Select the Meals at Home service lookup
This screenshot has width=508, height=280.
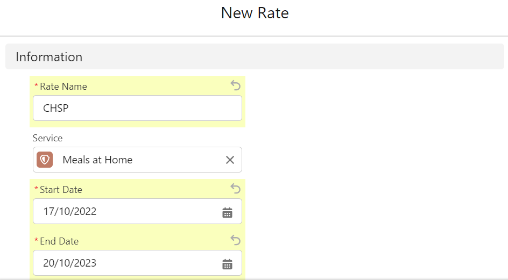tap(137, 160)
